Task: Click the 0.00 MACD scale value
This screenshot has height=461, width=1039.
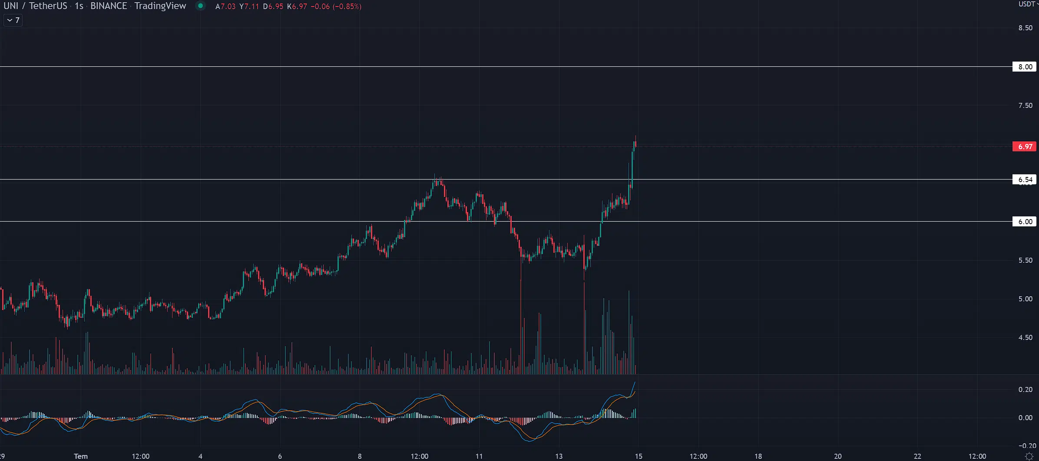Action: pyautogui.click(x=1025, y=418)
